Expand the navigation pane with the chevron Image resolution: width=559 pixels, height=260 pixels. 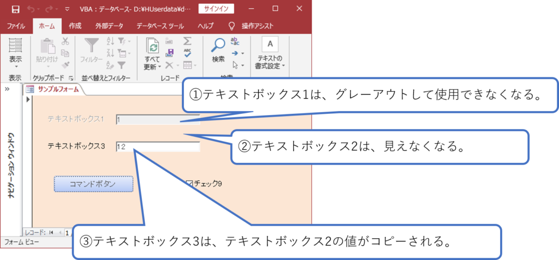7,89
